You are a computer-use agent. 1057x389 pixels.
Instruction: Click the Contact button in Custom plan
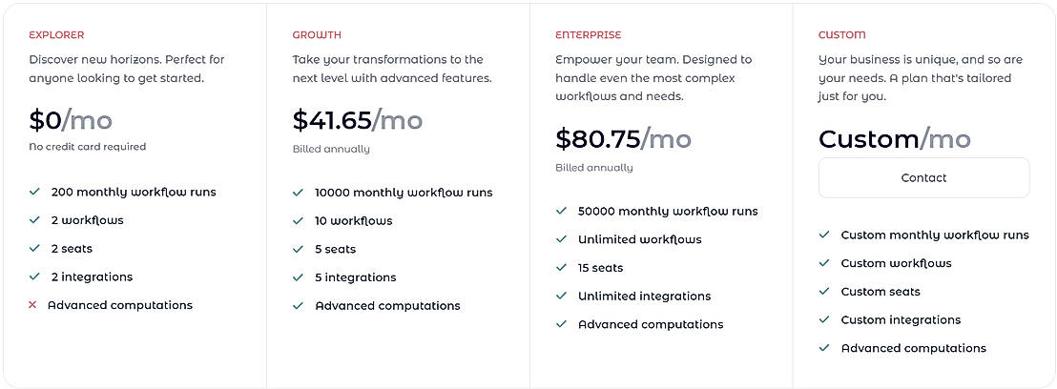(923, 177)
